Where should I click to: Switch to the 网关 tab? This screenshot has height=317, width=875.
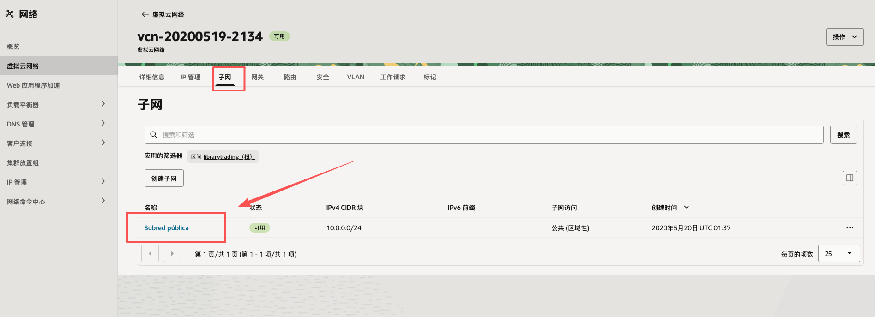[x=257, y=77]
